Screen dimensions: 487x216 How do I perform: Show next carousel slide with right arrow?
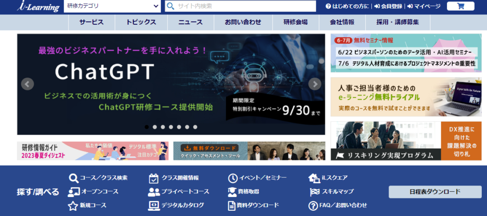314,84
